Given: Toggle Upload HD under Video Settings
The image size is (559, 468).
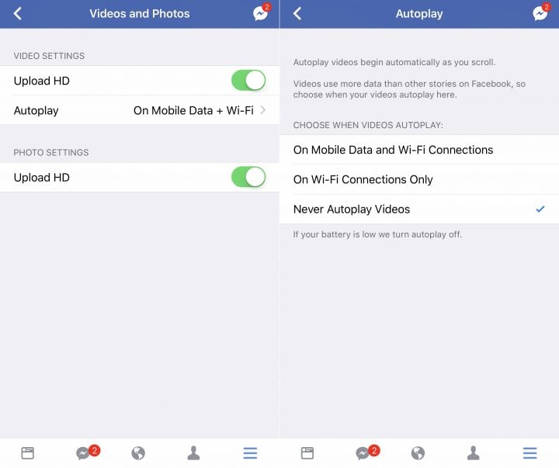Looking at the screenshot, I should tap(248, 80).
